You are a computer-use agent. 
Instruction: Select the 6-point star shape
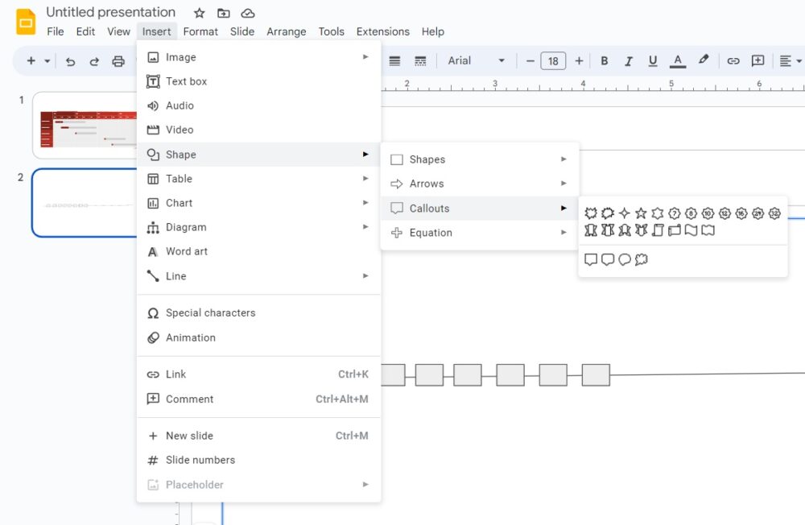[658, 213]
